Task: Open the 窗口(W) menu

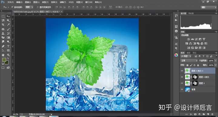Action: coord(89,2)
